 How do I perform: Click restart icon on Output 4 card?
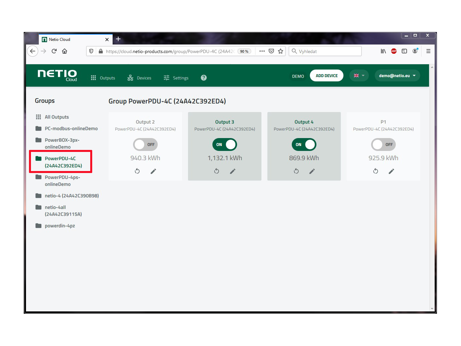point(296,171)
